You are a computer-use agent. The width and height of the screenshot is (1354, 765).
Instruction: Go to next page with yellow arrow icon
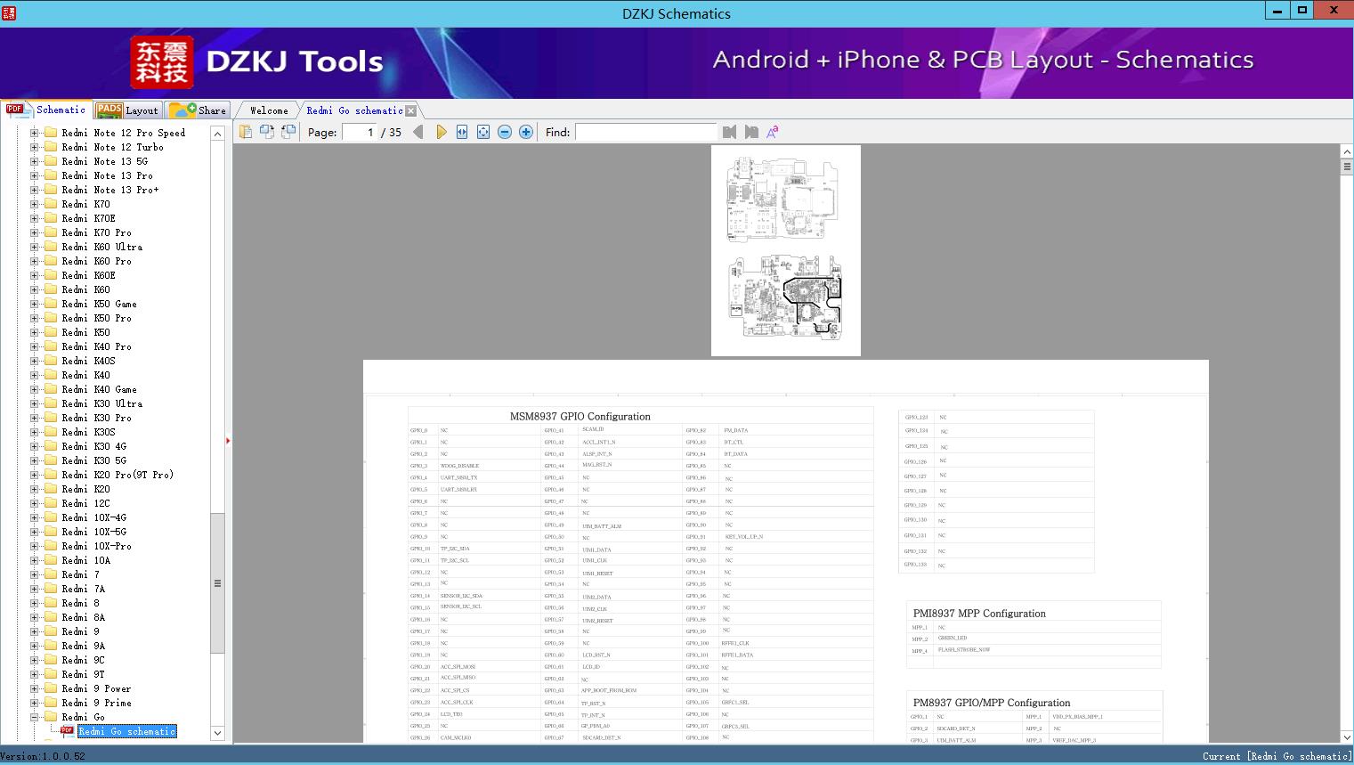(442, 131)
